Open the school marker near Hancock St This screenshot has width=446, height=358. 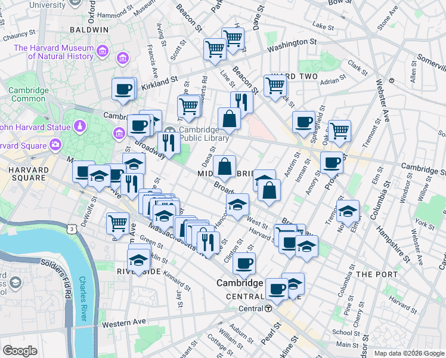pos(237,205)
